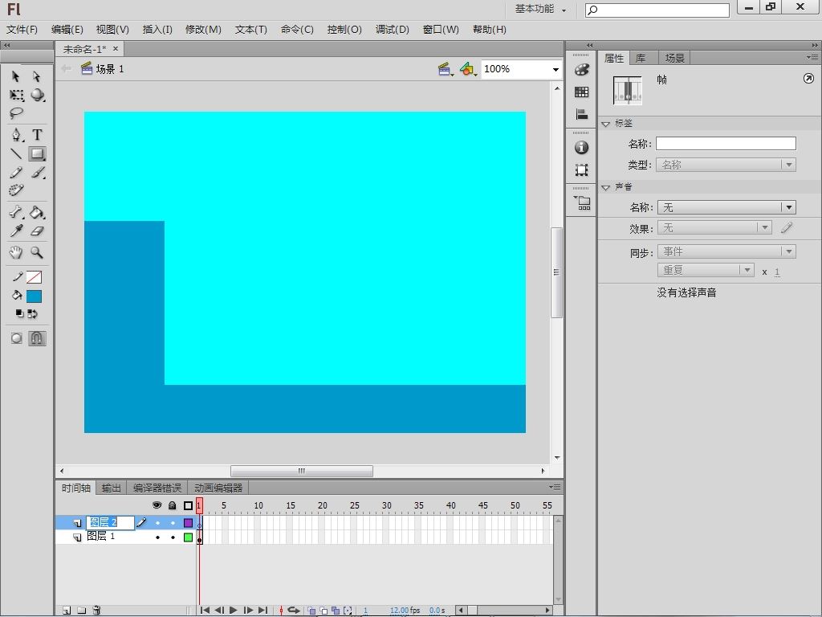Screen dimensions: 822x617
Task: Open the Color panel icon
Action: (x=581, y=69)
